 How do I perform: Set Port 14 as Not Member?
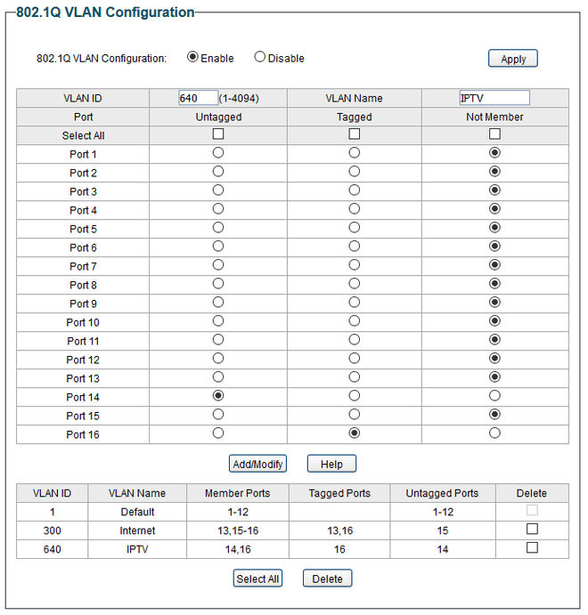pyautogui.click(x=495, y=396)
